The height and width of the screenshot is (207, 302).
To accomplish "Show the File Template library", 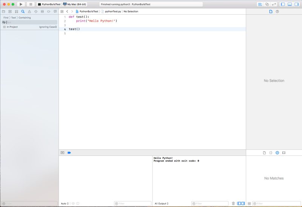I will 265,153.
